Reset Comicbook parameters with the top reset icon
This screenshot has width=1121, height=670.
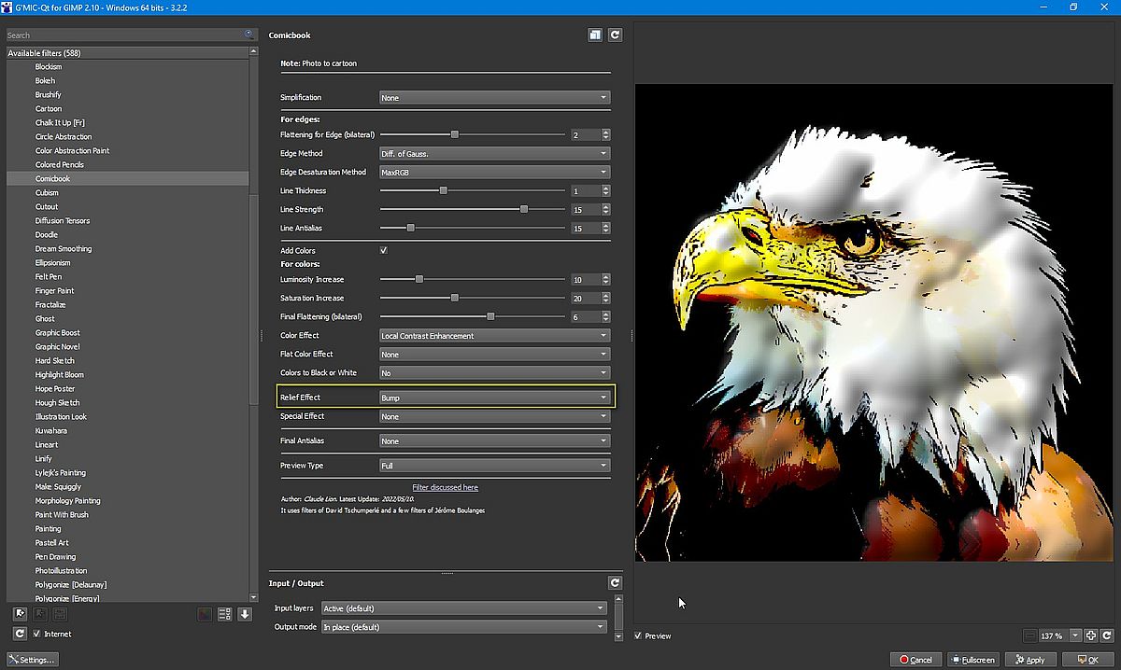[615, 35]
